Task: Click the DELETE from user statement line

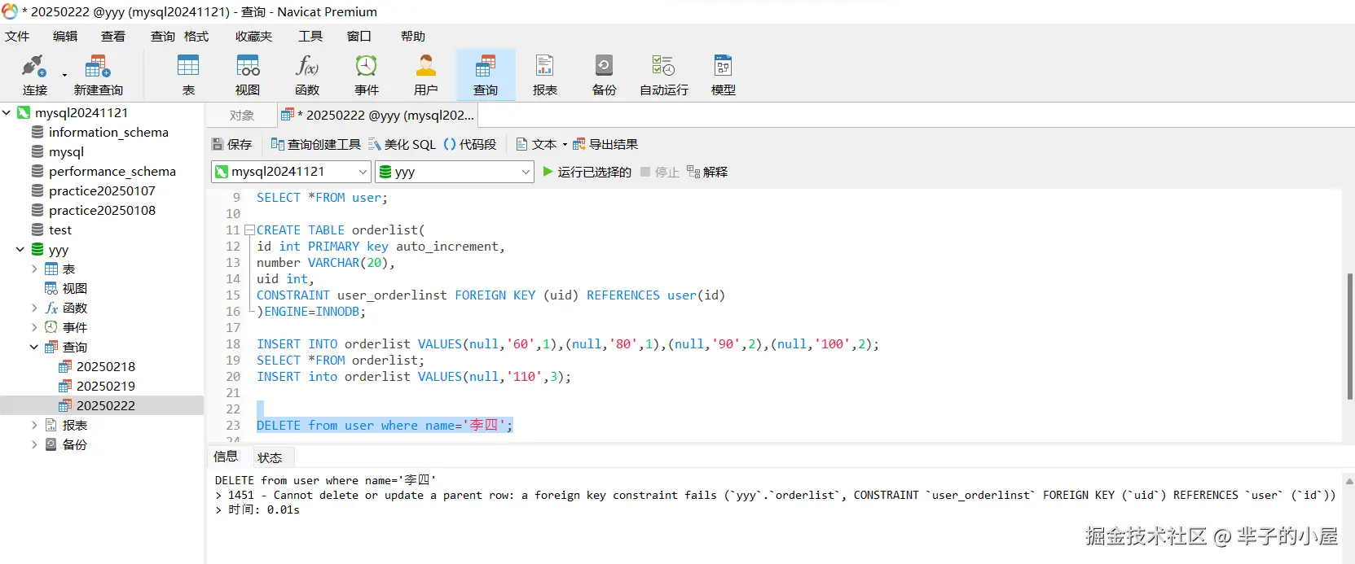Action: tap(385, 425)
